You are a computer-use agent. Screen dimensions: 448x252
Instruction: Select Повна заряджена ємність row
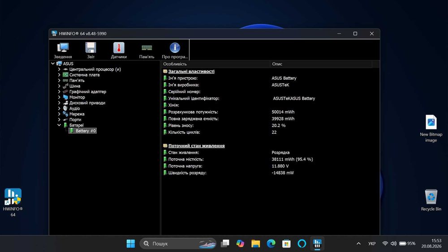tap(270, 119)
